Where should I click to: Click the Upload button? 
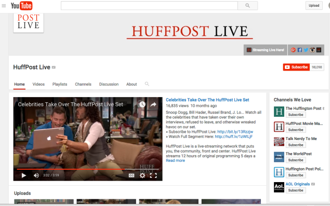tap(314, 6)
